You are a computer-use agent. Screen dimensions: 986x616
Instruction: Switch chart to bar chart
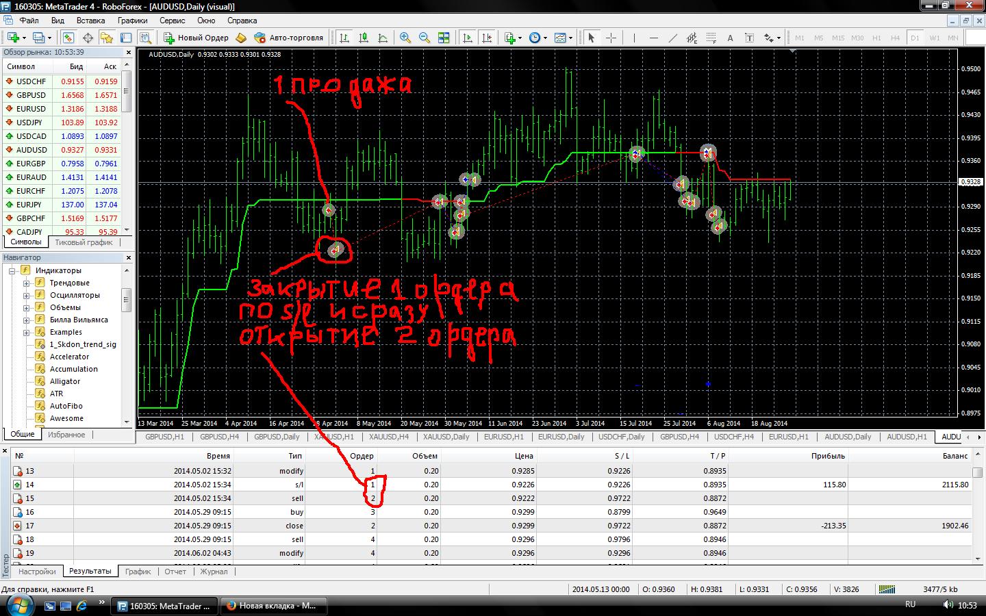(x=344, y=38)
